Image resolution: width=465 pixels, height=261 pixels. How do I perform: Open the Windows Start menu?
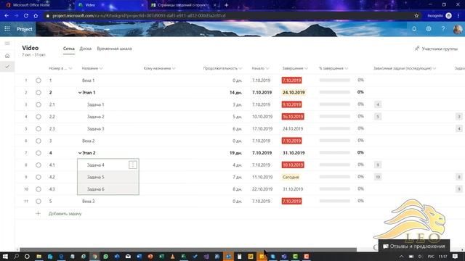[5, 256]
